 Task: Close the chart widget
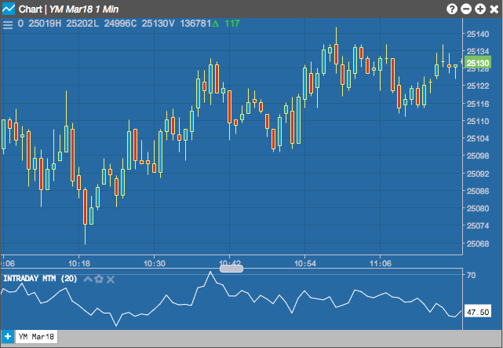[494, 9]
